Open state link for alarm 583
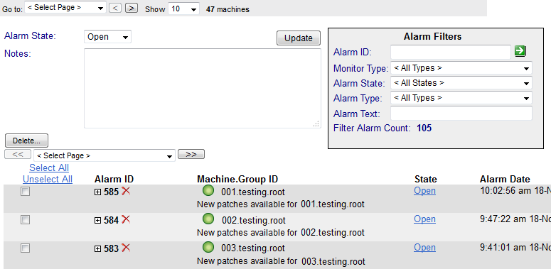Viewport: 551px width, 269px height. [x=424, y=248]
